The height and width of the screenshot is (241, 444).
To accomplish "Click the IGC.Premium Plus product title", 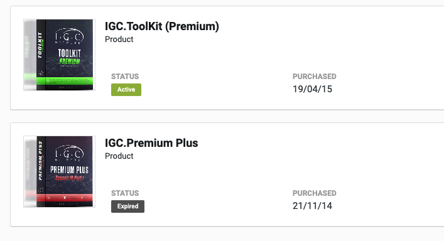I will (x=151, y=143).
